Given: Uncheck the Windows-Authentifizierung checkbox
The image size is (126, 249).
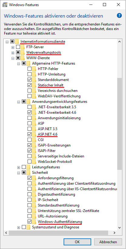Looking at the screenshot, I should pos(29,221).
